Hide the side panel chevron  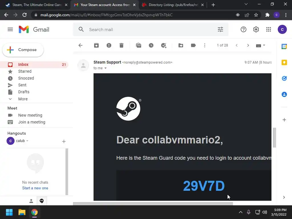[284, 197]
